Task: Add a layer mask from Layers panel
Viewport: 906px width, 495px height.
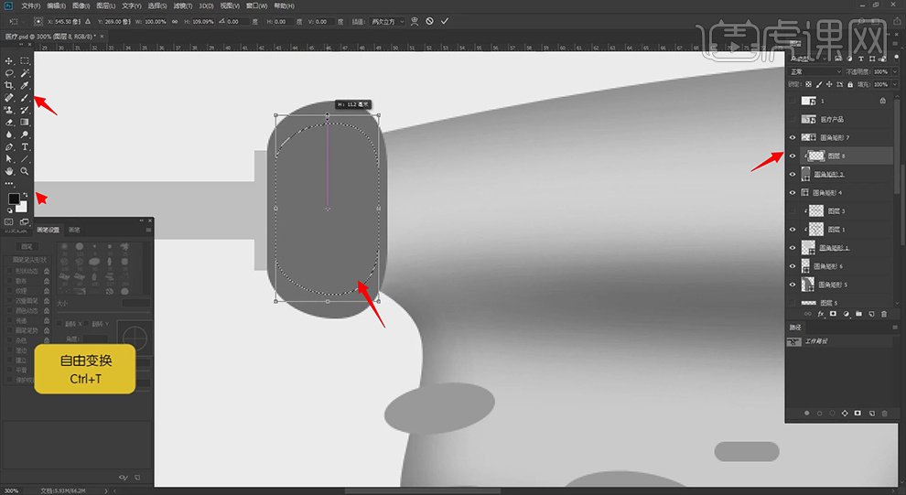Action: tap(833, 314)
